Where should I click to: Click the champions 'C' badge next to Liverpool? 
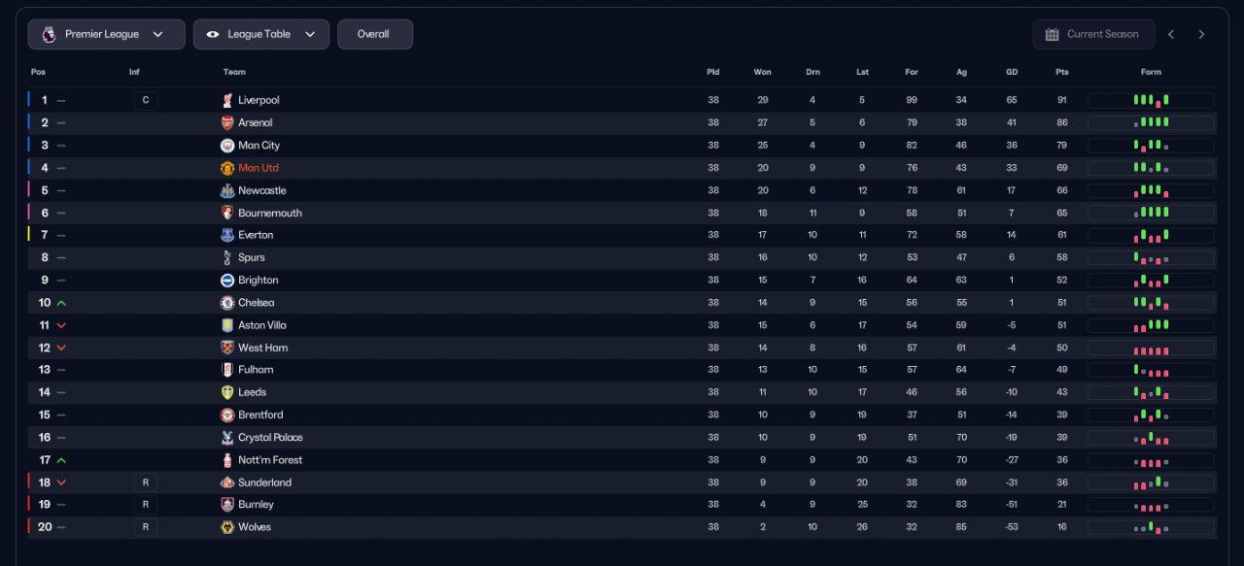[146, 101]
